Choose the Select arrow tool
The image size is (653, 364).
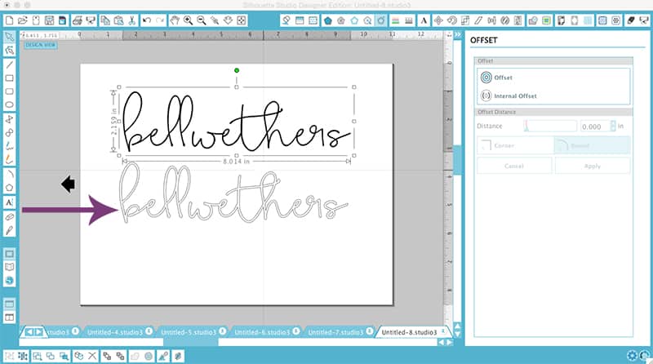(9, 37)
